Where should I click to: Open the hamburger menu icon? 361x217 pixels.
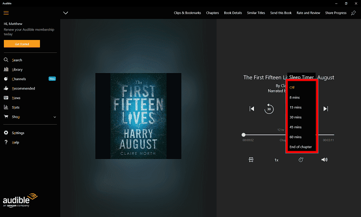pos(6,13)
